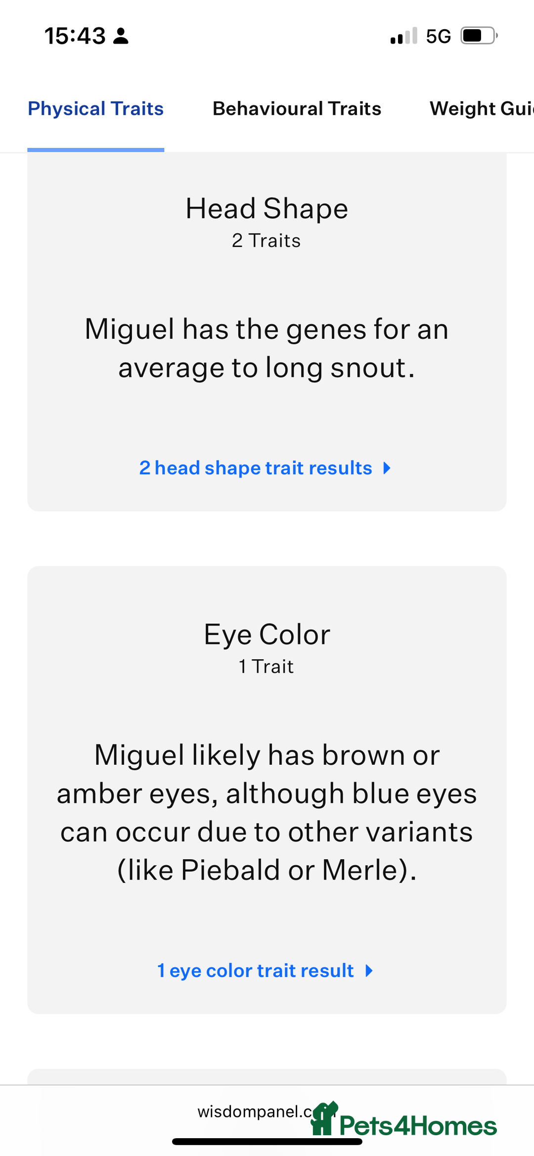Open 2 head shape trait results link
Viewport: 534px width, 1156px height.
pos(256,468)
